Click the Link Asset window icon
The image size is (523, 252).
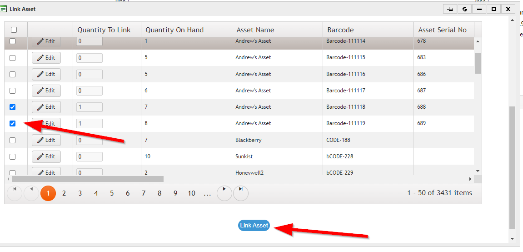point(4,9)
